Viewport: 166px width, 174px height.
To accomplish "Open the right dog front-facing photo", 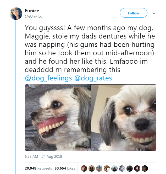I will click(124, 117).
